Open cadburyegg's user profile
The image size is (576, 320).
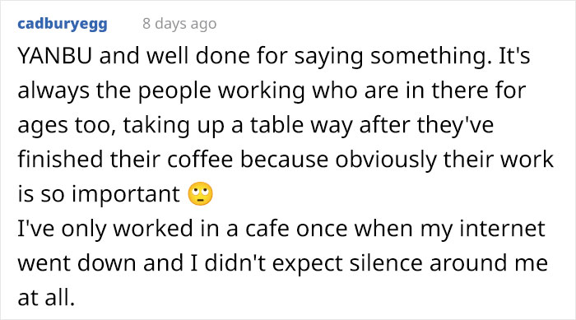pyautogui.click(x=63, y=24)
